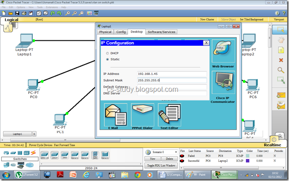Image resolution: width=289 pixels, height=181 pixels.
Task: Click the Default Gateway input field
Action: point(172,87)
